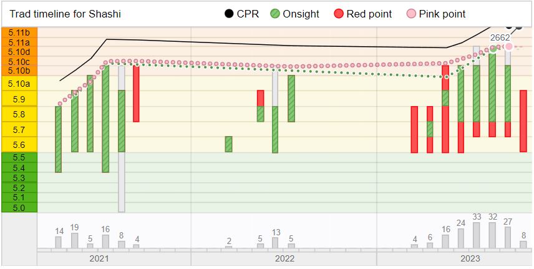Screen dimensions: 534x269
Task: Click the count bar labeled 33
Action: 477,235
